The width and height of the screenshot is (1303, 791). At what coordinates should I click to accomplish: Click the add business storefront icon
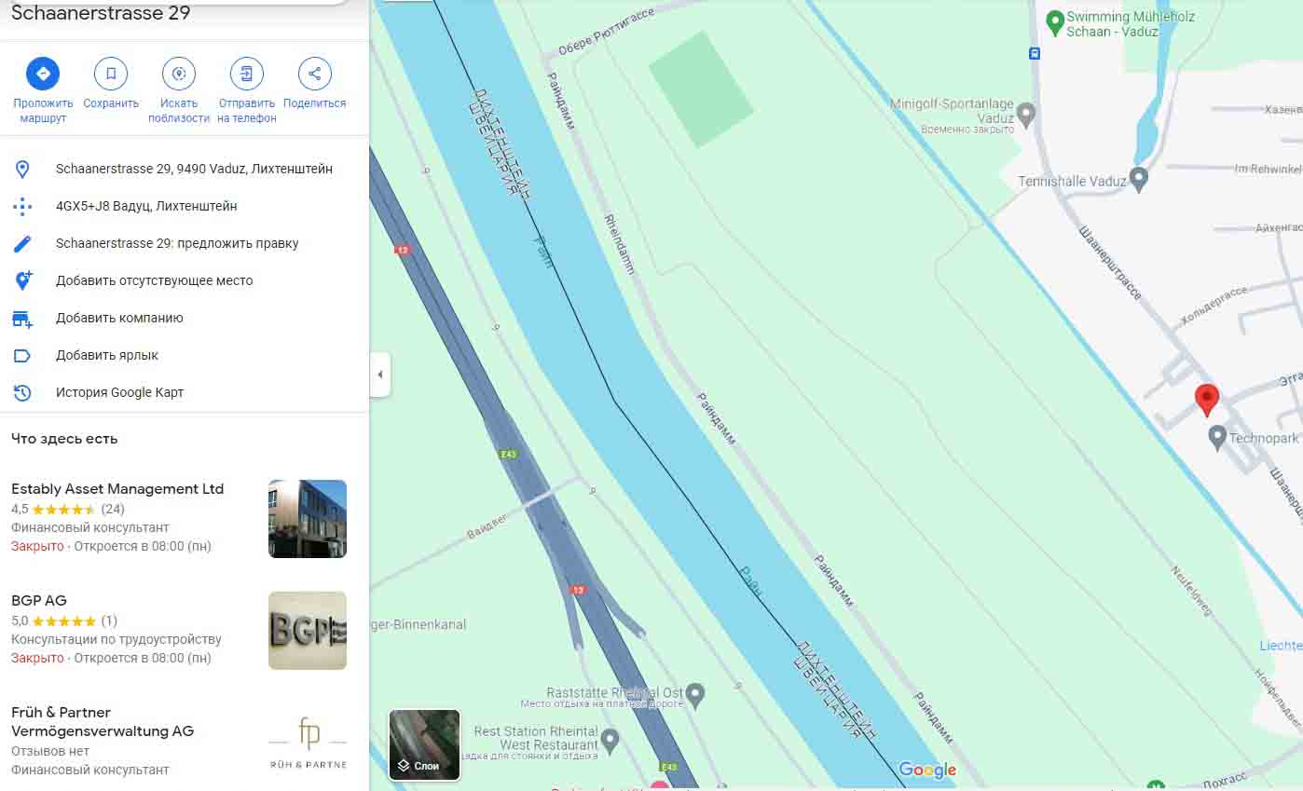22,319
